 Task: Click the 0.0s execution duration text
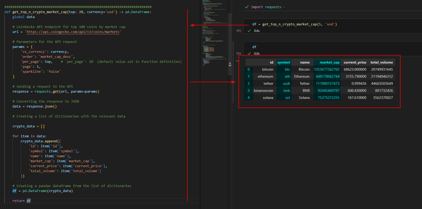pyautogui.click(x=257, y=54)
